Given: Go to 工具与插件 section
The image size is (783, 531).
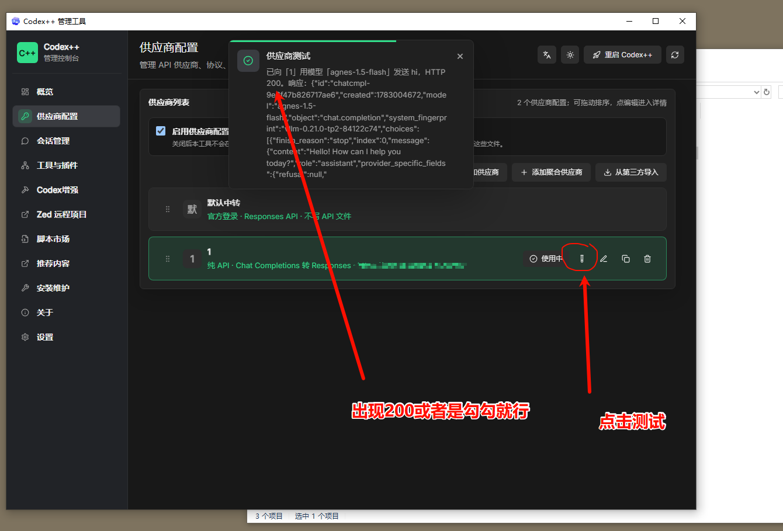Looking at the screenshot, I should click(x=67, y=165).
